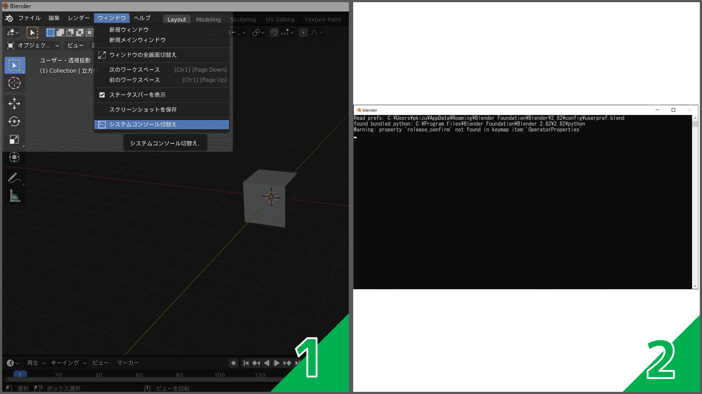The width and height of the screenshot is (702, 394).
Task: Toggle the auto keying record button
Action: coord(233,363)
